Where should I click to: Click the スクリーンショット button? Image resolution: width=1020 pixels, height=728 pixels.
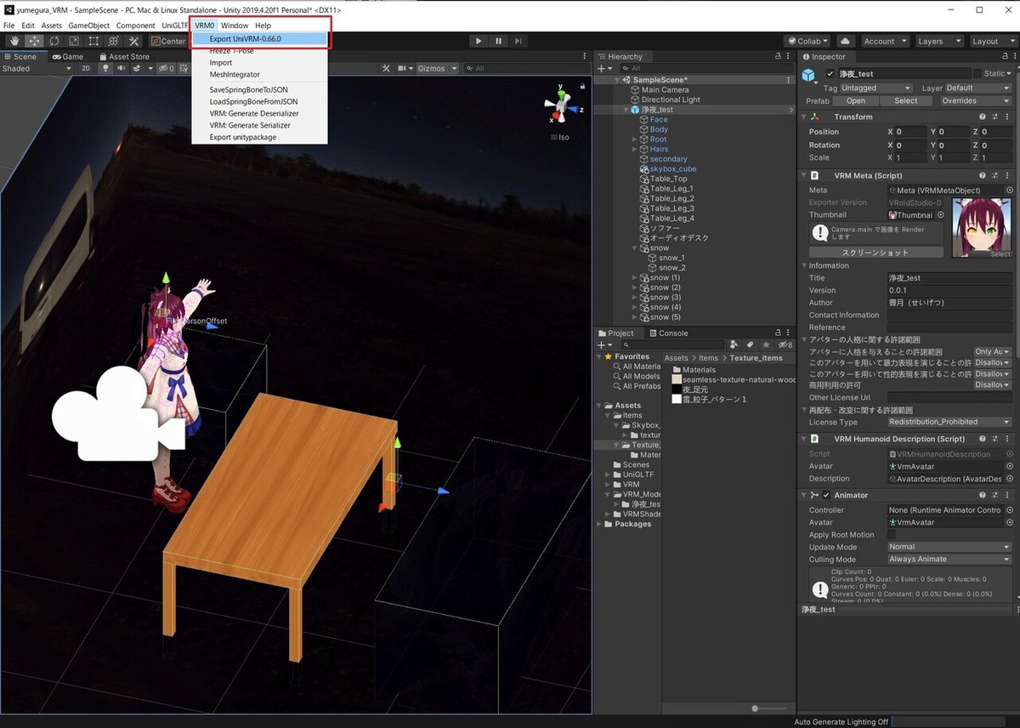tap(875, 253)
